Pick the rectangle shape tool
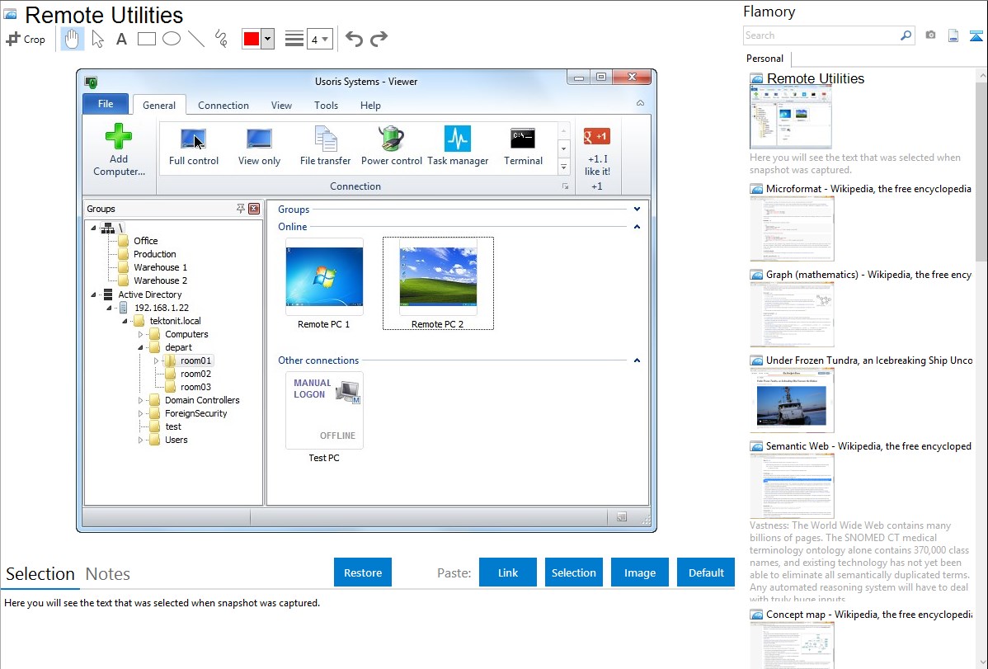The image size is (988, 669). tap(146, 39)
